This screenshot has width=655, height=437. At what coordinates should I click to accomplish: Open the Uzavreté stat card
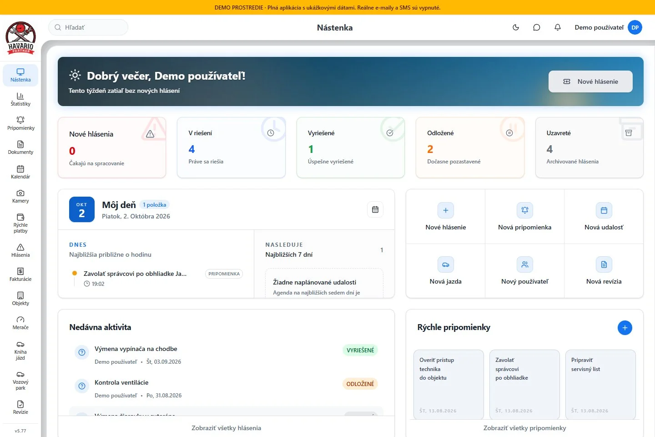(589, 147)
